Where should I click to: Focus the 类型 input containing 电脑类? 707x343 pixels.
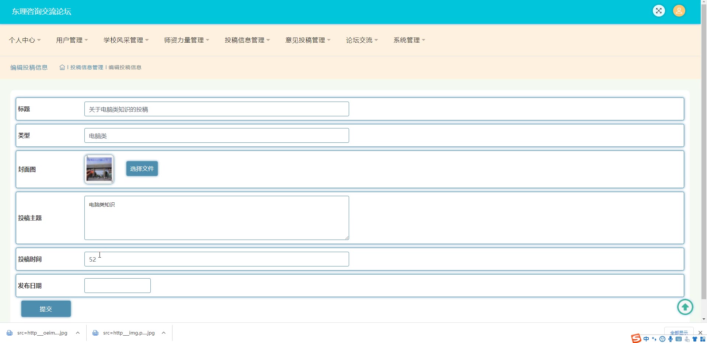(x=217, y=135)
